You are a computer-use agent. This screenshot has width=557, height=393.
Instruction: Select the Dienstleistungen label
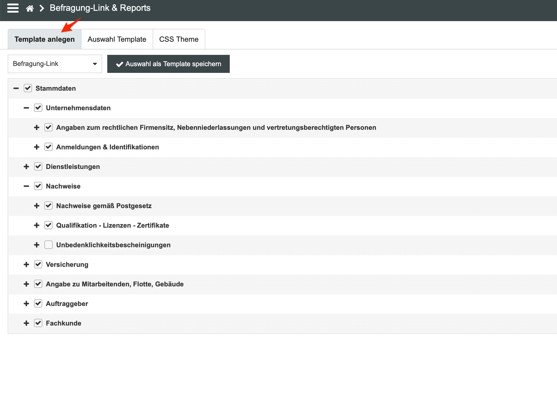pyautogui.click(x=73, y=167)
